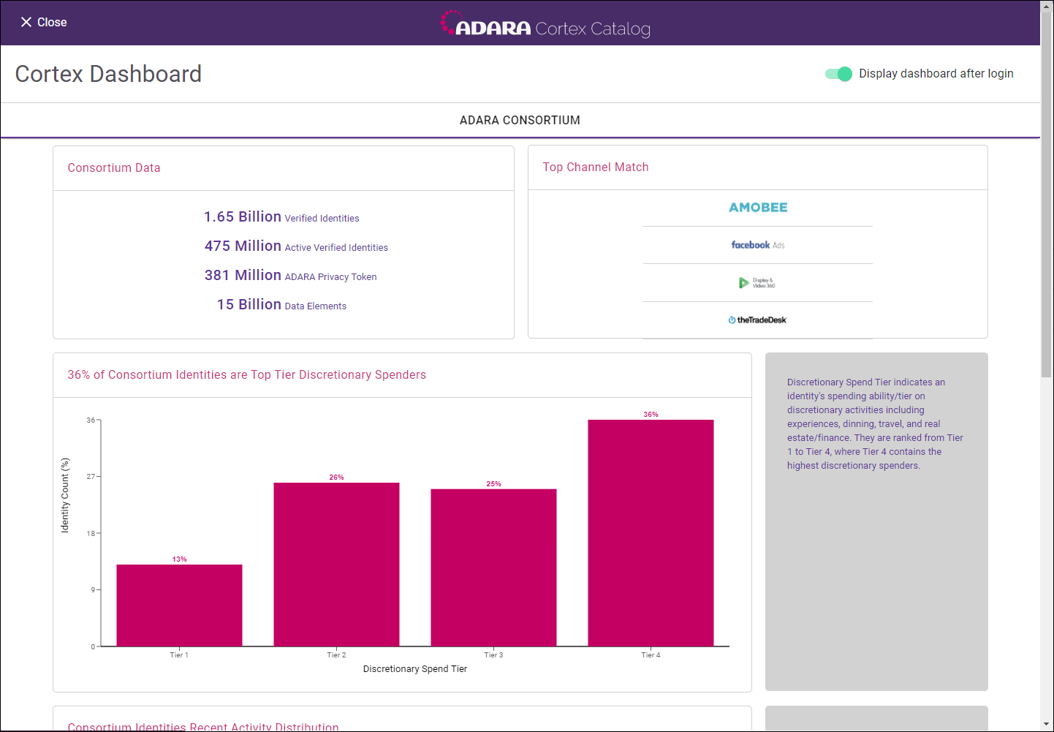Screen dimensions: 1054x732
Task: Click the Top Tier Discretionary Spenders heading
Action: click(x=247, y=375)
